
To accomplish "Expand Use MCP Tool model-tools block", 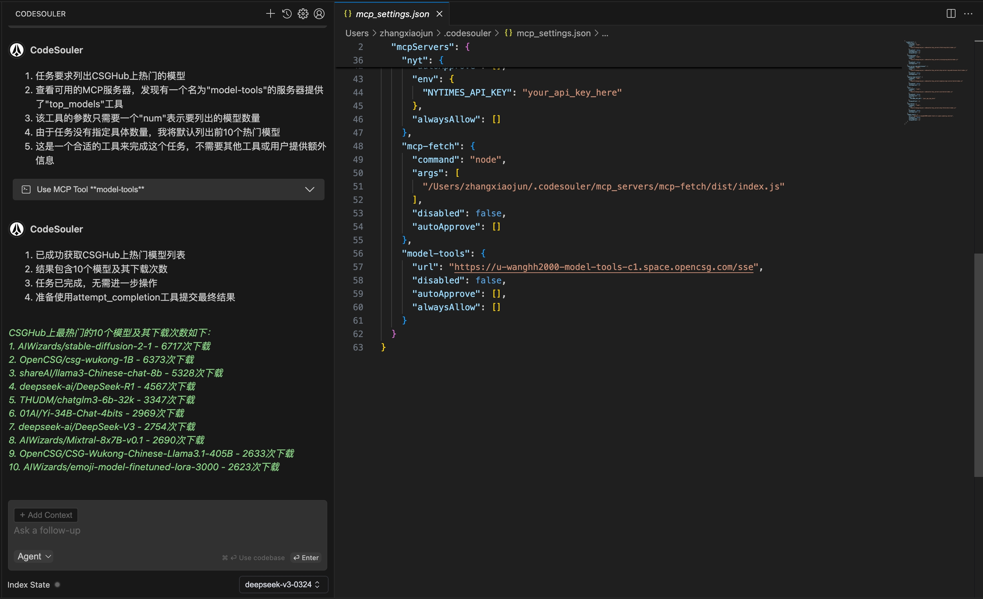I will [x=309, y=189].
